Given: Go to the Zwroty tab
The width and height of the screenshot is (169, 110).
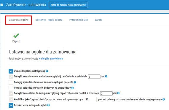Looking at the screenshot, I should tap(98, 20).
